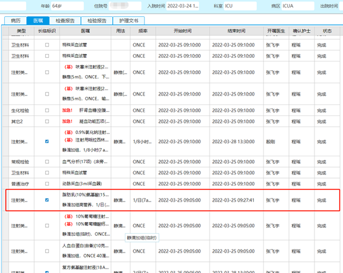Click the 医嘱 column header
Viewport: 343px width, 273px height.
[x=86, y=31]
